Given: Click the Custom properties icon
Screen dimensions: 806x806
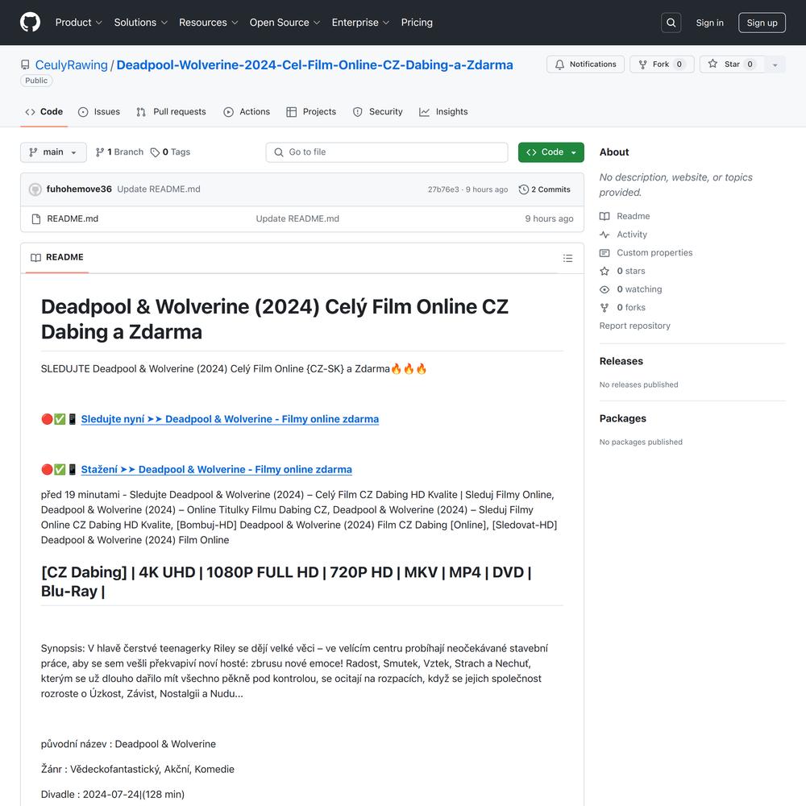Looking at the screenshot, I should (x=604, y=253).
